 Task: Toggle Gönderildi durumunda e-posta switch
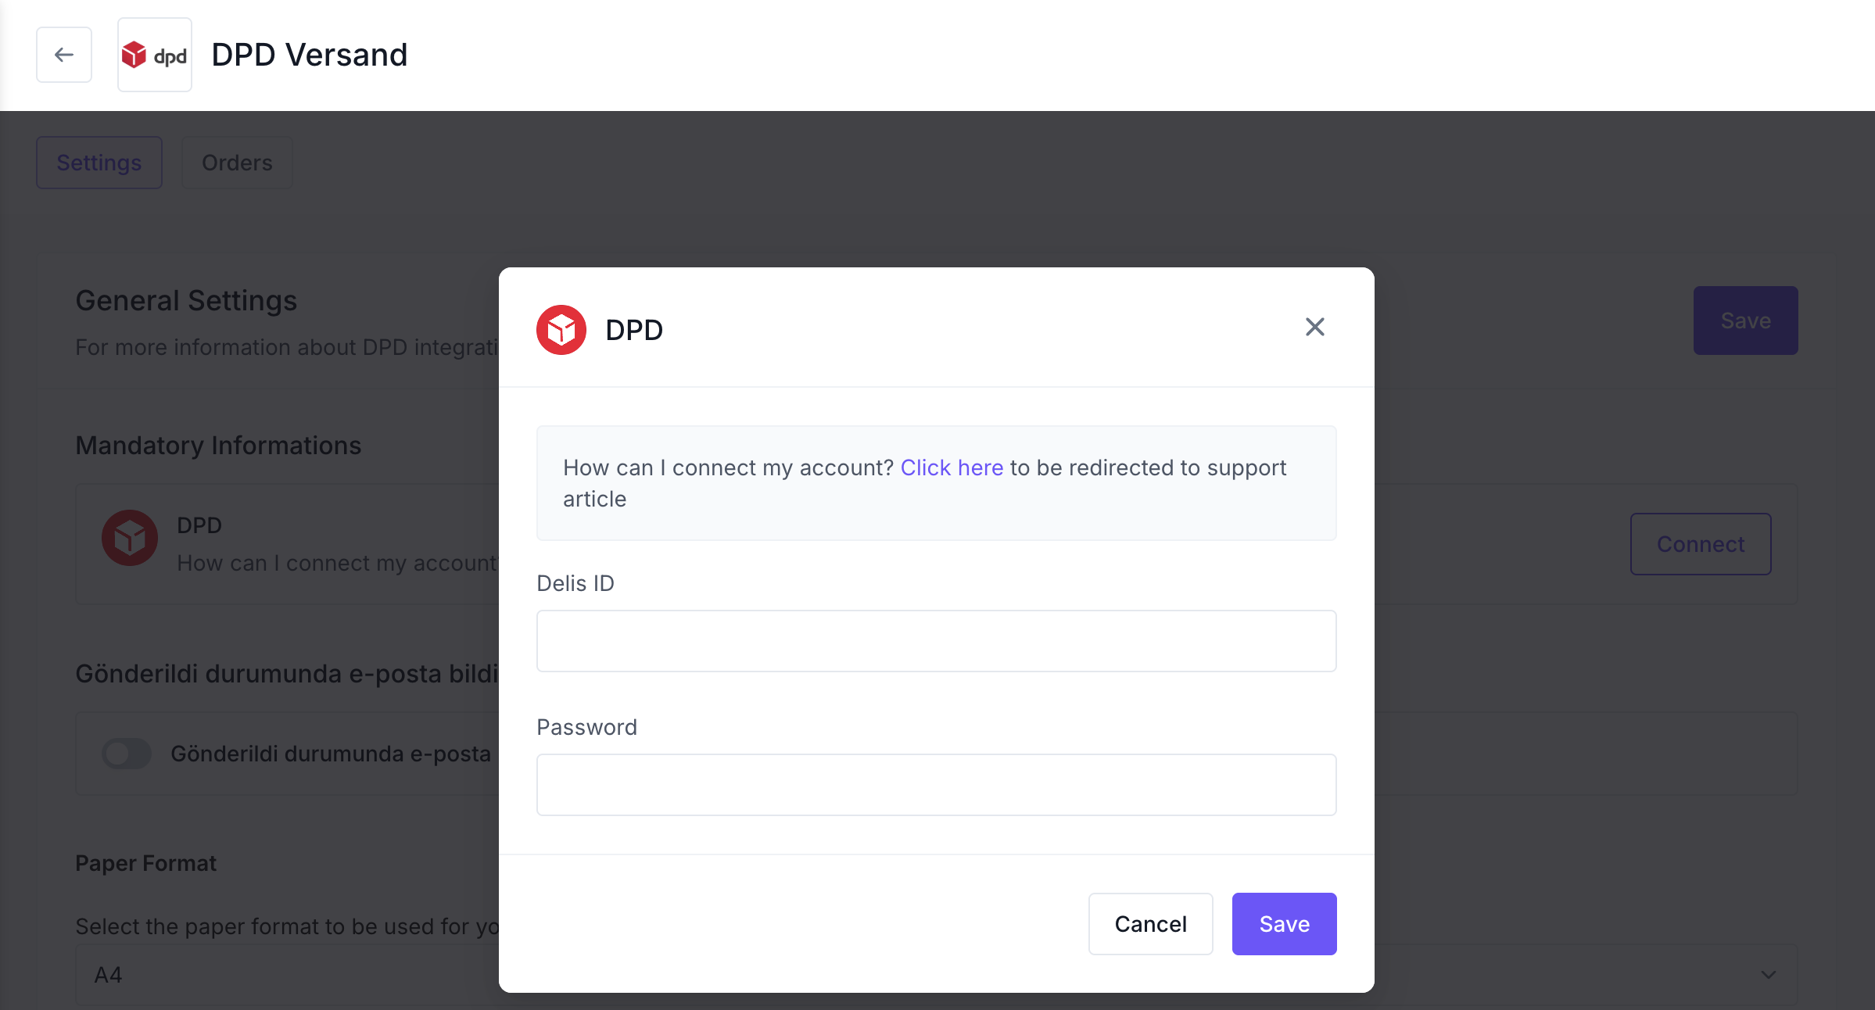[x=126, y=754]
